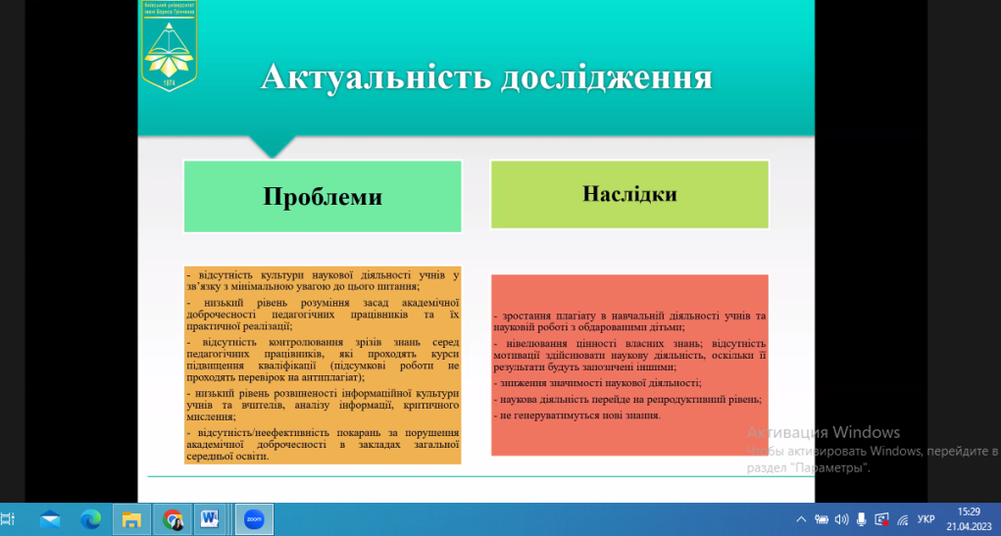Click text 'зростання плагіату в навчальній діяльності'
Image resolution: width=1001 pixels, height=536 pixels.
(x=620, y=316)
